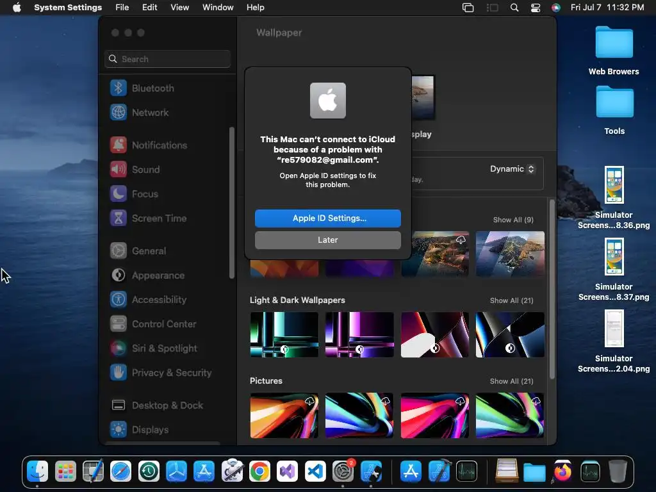Select the Tools folder on the desktop
Image resolution: width=656 pixels, height=492 pixels.
tap(614, 110)
